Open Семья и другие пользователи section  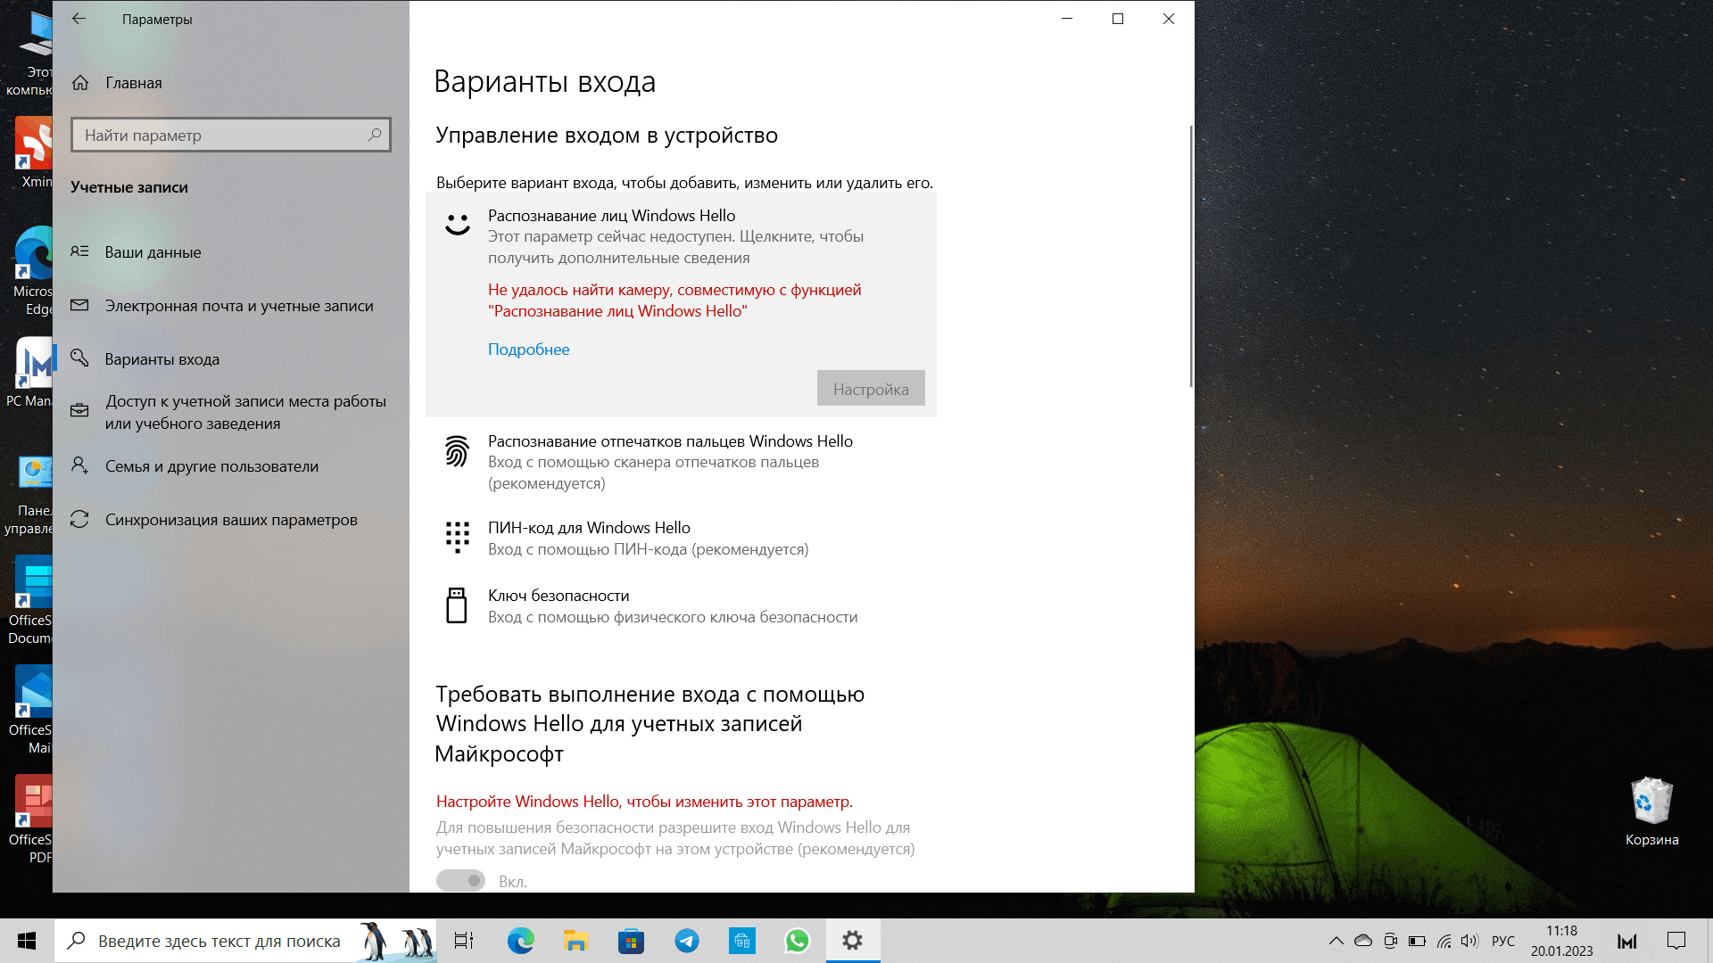point(211,466)
